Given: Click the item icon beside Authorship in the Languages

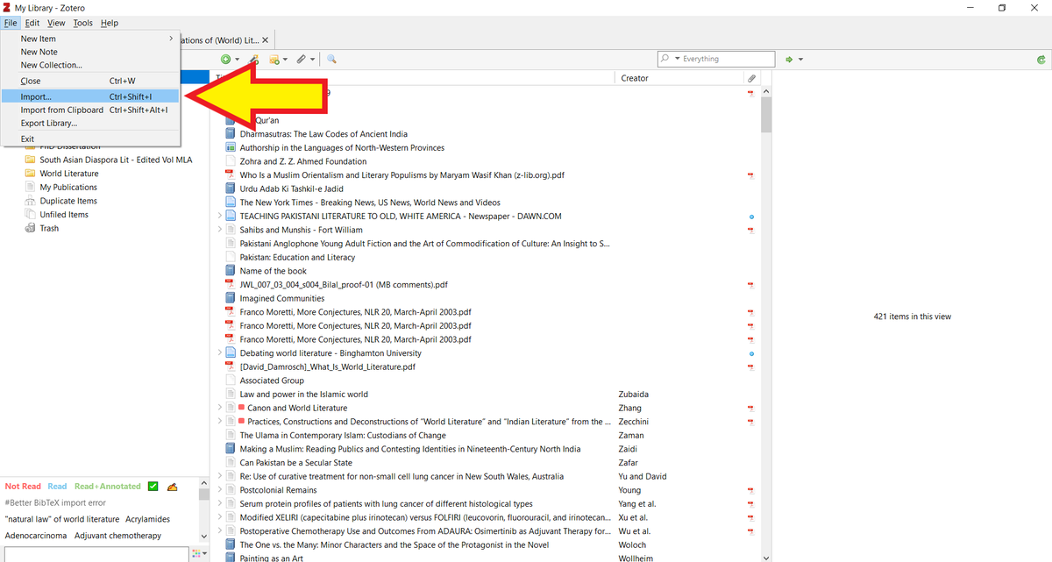Looking at the screenshot, I should [231, 147].
